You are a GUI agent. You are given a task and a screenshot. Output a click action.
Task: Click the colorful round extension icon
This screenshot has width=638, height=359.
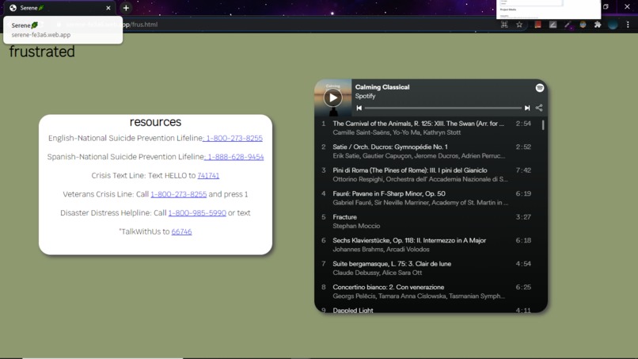point(583,25)
